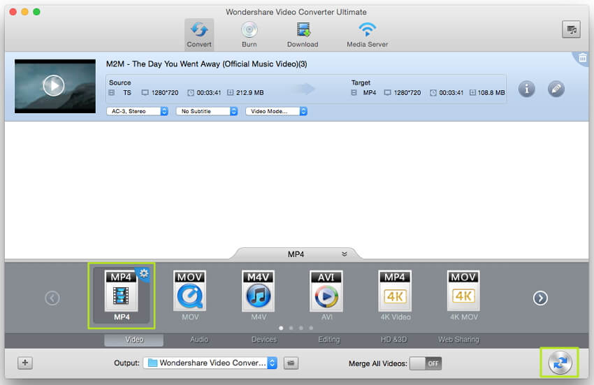This screenshot has height=385, width=594.
Task: Open the No Subtitle dropdown
Action: pyautogui.click(x=207, y=111)
